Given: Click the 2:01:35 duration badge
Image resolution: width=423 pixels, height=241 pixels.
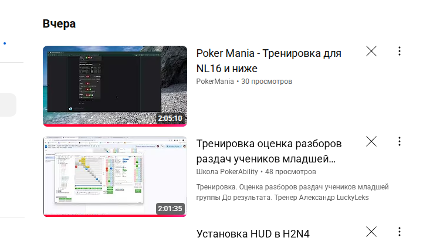Looking at the screenshot, I should point(170,209).
